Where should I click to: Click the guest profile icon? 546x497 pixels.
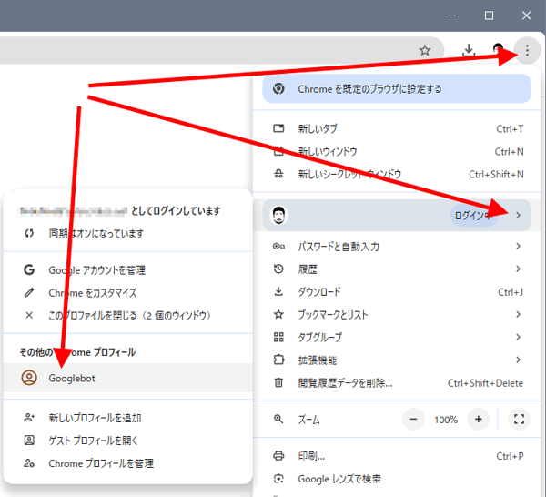[29, 441]
